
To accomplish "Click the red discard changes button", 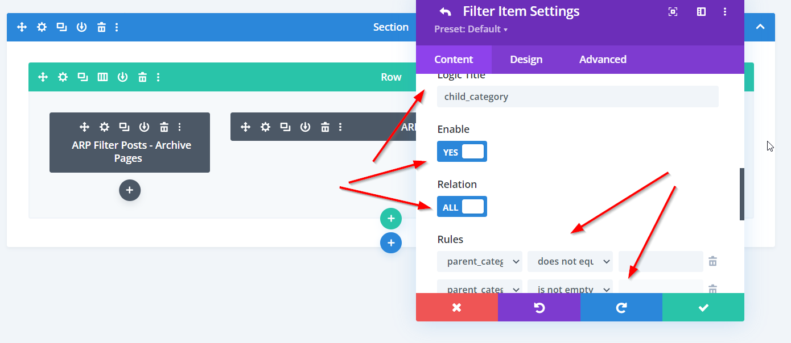I will pos(456,307).
